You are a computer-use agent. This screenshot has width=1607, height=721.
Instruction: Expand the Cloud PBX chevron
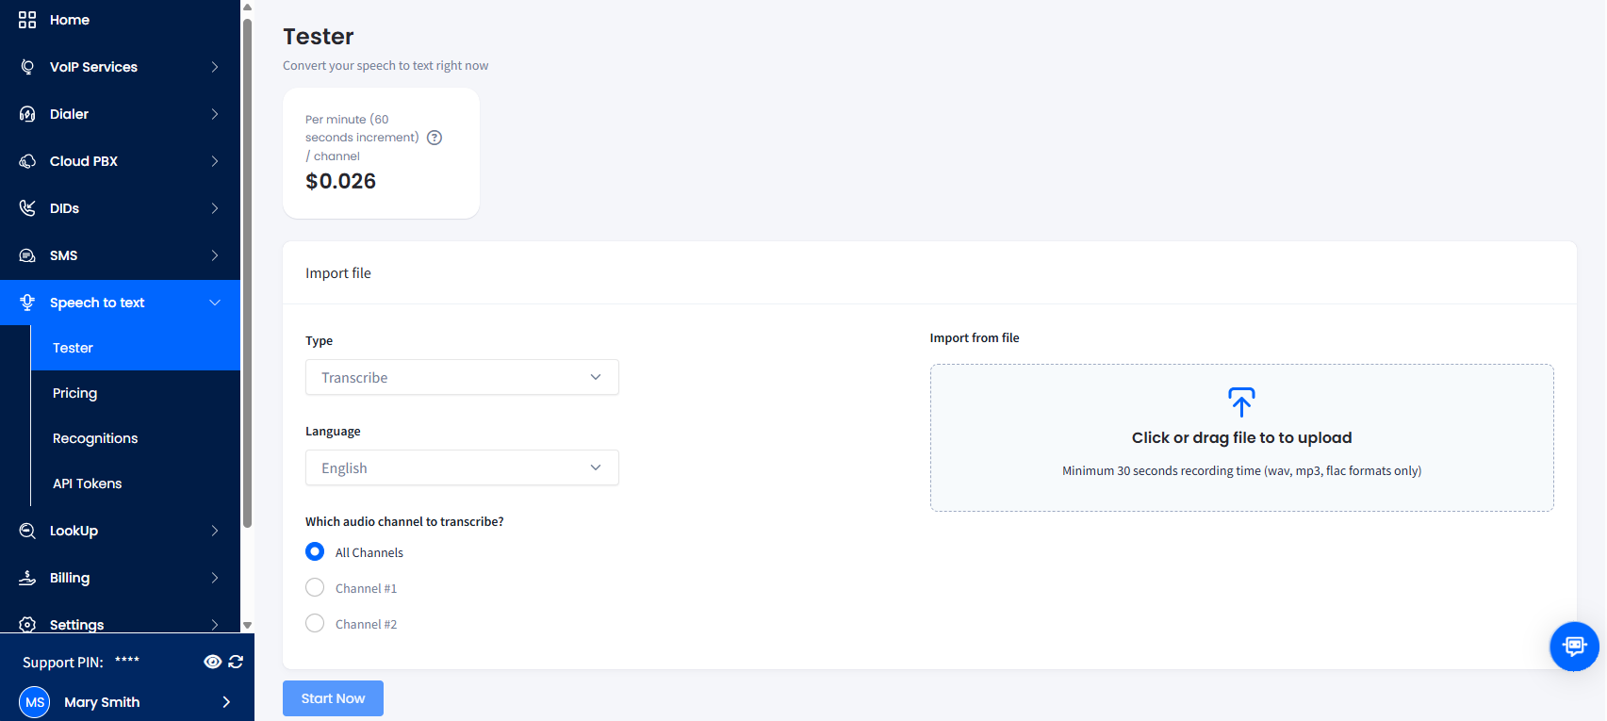point(215,161)
